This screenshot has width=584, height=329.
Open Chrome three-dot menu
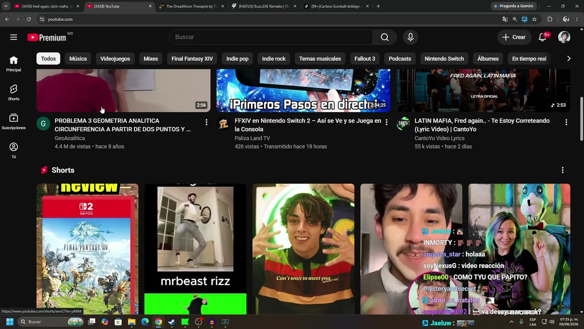coord(578,19)
